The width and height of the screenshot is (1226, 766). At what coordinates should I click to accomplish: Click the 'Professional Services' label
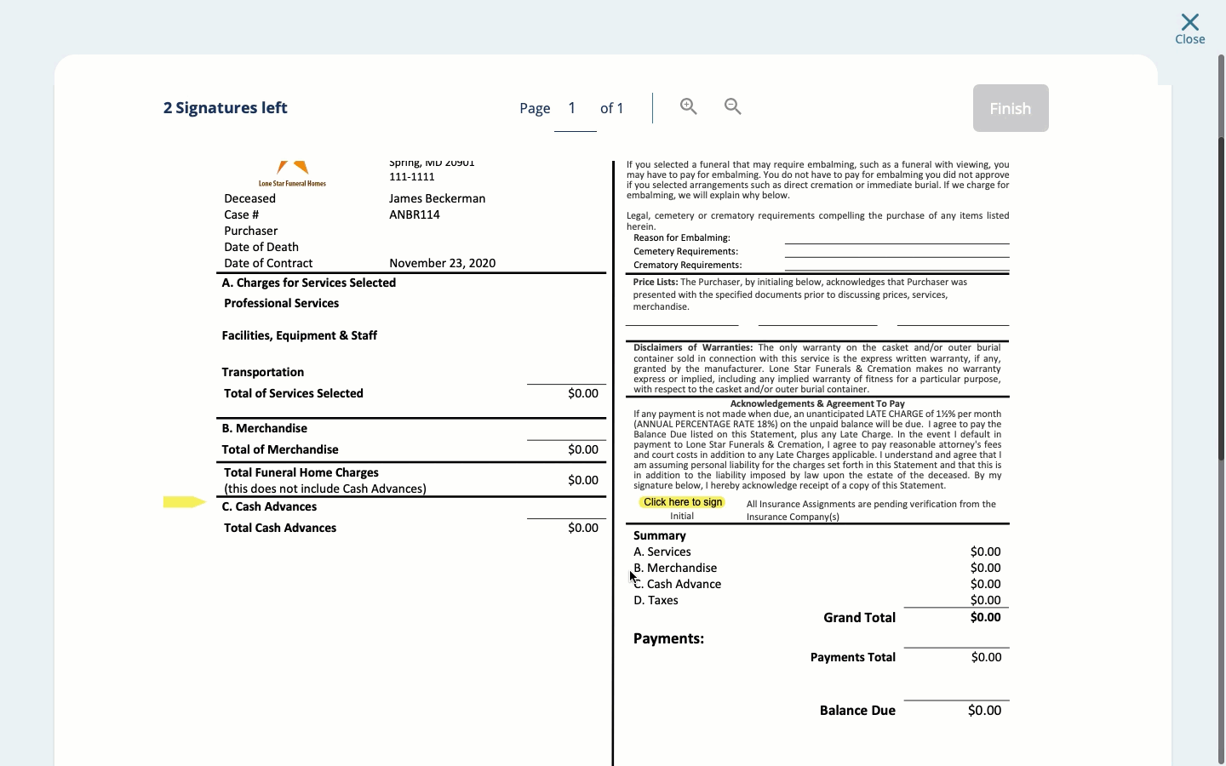pos(282,303)
